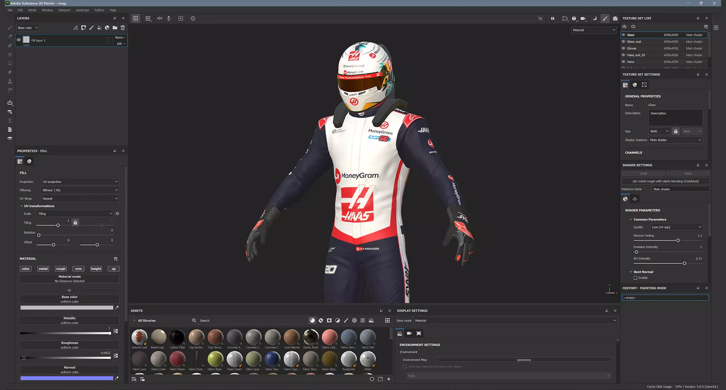This screenshot has height=390, width=726.
Task: Open the Export textures icon in left sidebar
Action: click(10, 103)
